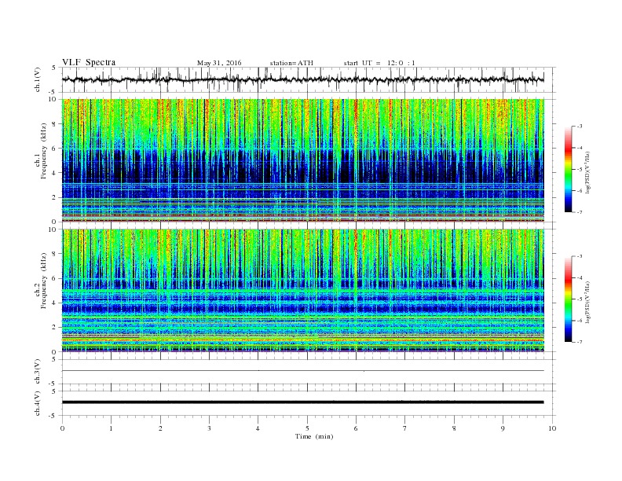Click the "0" tick on the time axis
Viewport: 622px width, 481px height.
coord(62,428)
